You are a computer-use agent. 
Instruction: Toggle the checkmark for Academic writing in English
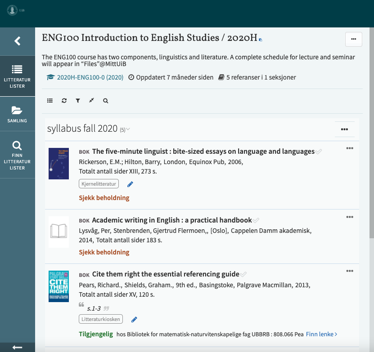click(x=256, y=221)
